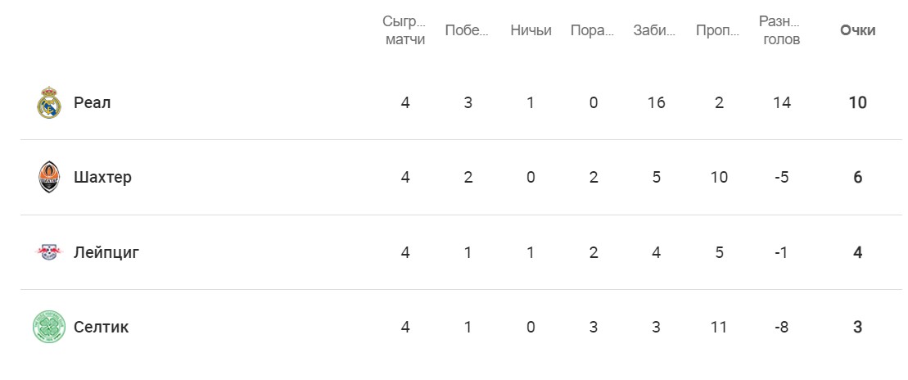The width and height of the screenshot is (908, 380).
Task: Click the Real Madrid club crest
Action: click(x=49, y=102)
